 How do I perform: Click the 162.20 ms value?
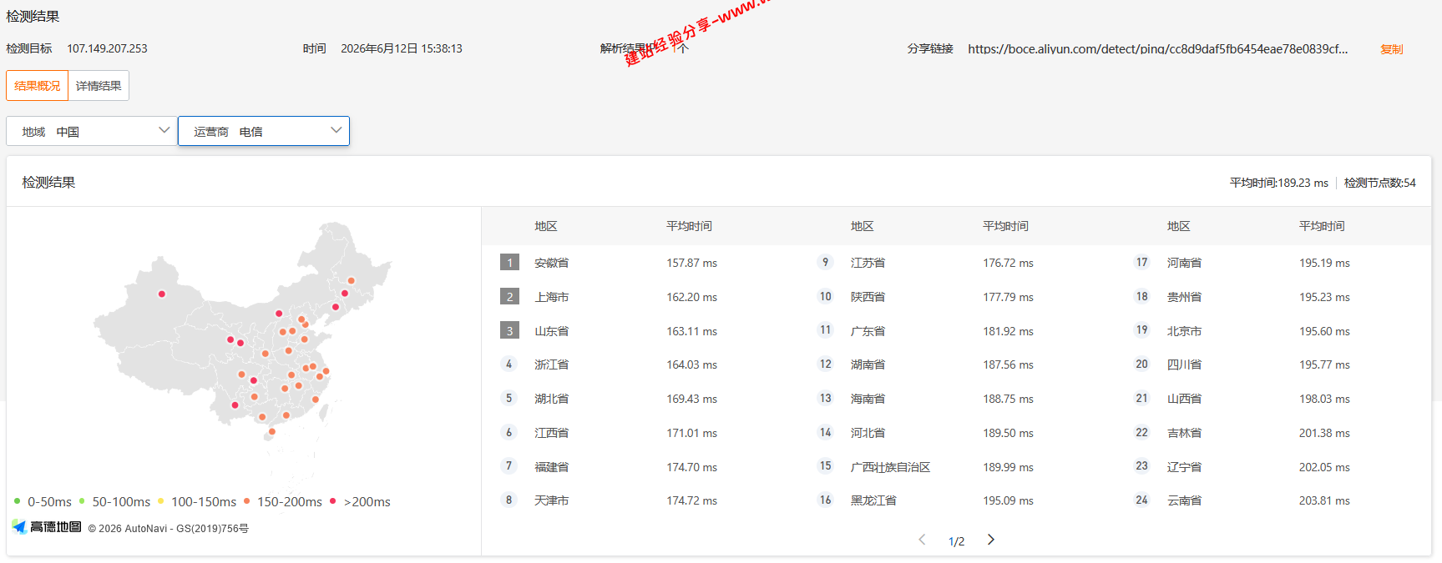(691, 297)
